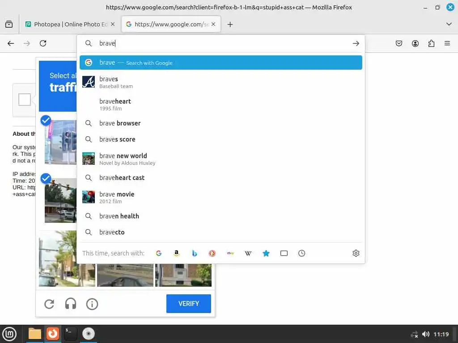Select the captcha tile showing a car
This screenshot has width=458, height=343.
click(x=125, y=275)
